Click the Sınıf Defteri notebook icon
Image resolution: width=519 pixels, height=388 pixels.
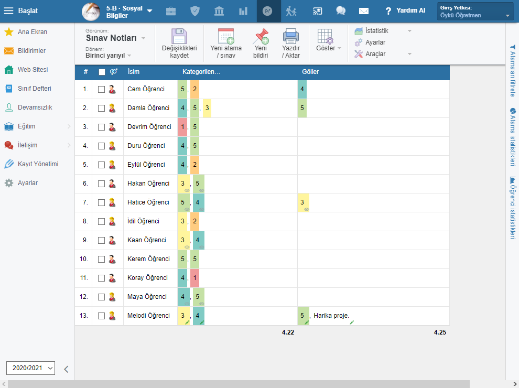9,89
